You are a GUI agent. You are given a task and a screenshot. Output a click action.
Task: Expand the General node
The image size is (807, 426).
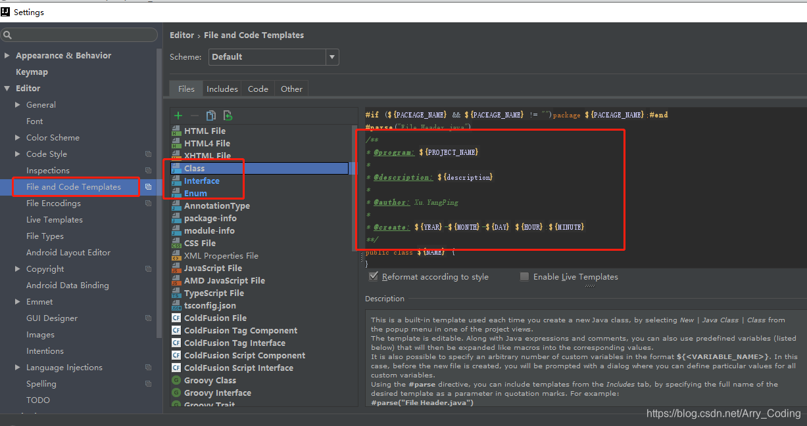pyautogui.click(x=18, y=105)
